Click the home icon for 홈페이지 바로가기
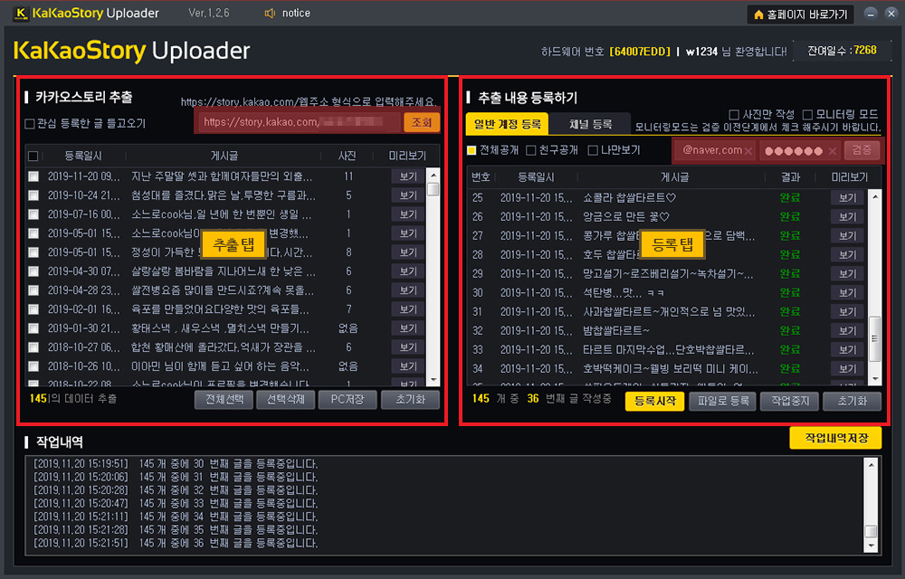The width and height of the screenshot is (905, 579). [758, 14]
